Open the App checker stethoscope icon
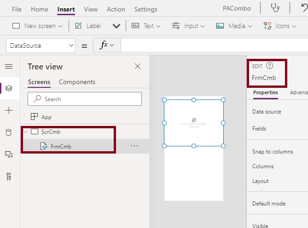 [275, 8]
